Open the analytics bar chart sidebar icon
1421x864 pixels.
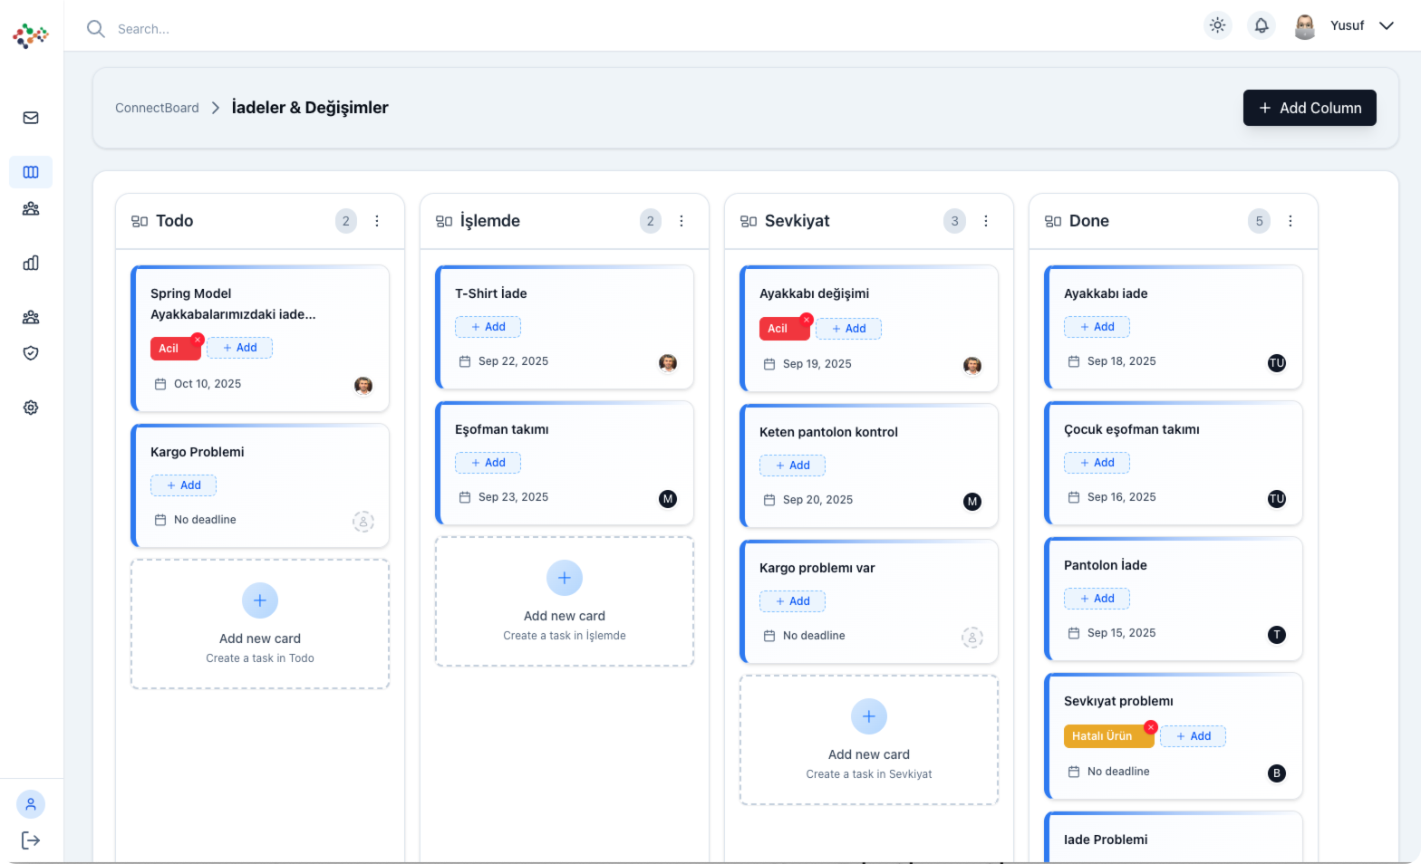click(x=31, y=263)
